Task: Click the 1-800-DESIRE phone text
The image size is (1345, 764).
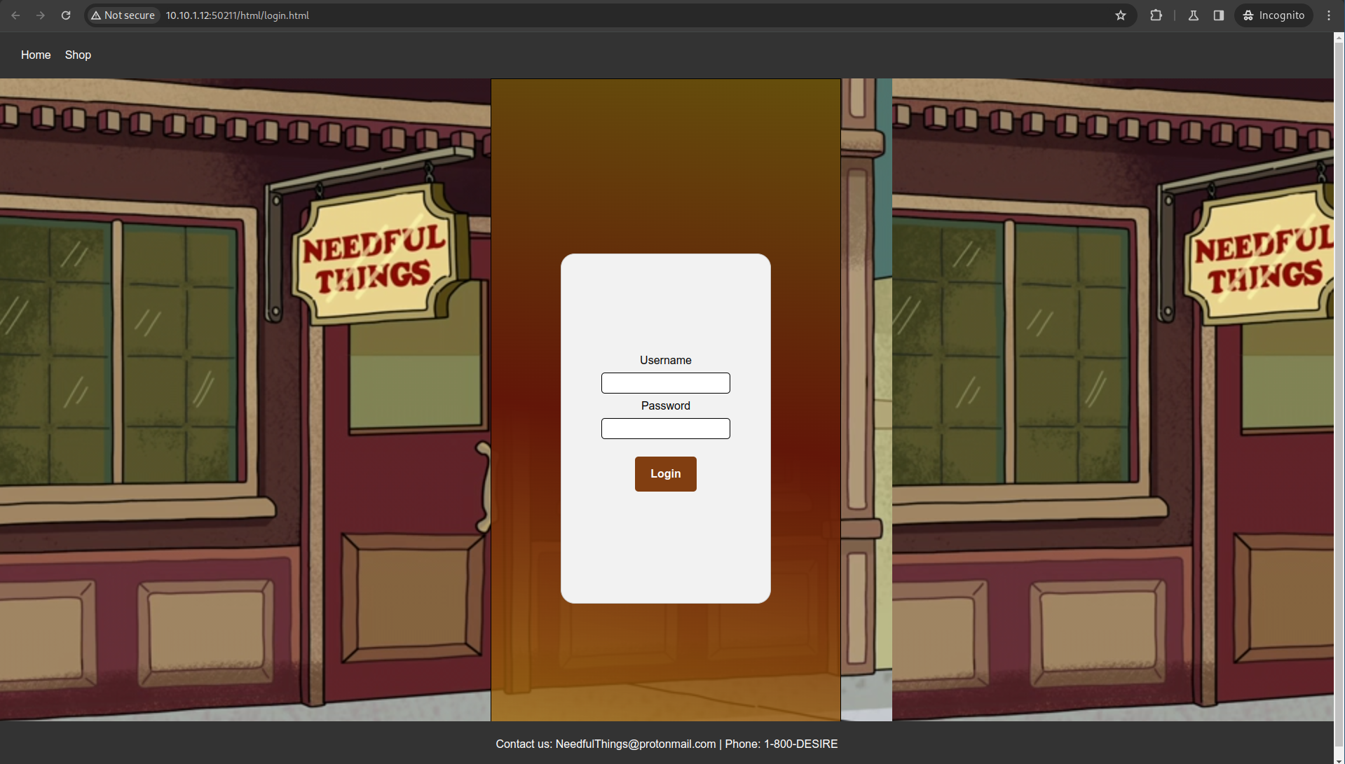Action: pos(800,744)
